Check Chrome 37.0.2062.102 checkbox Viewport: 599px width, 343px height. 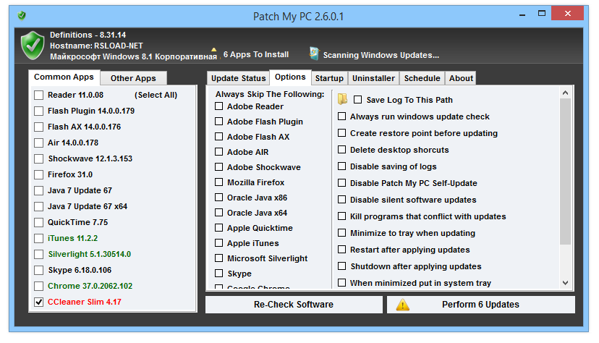coord(38,286)
